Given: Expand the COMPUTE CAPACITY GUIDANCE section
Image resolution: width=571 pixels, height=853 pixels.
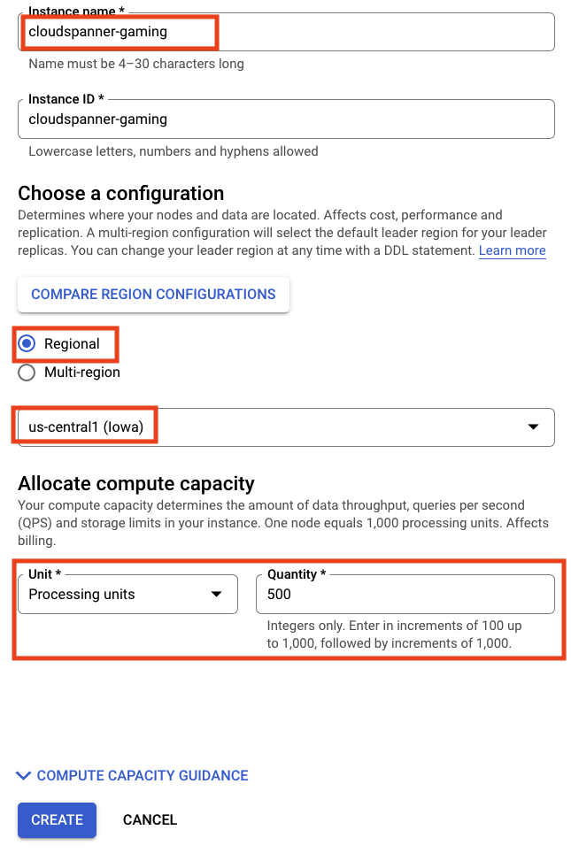Looking at the screenshot, I should pyautogui.click(x=142, y=776).
